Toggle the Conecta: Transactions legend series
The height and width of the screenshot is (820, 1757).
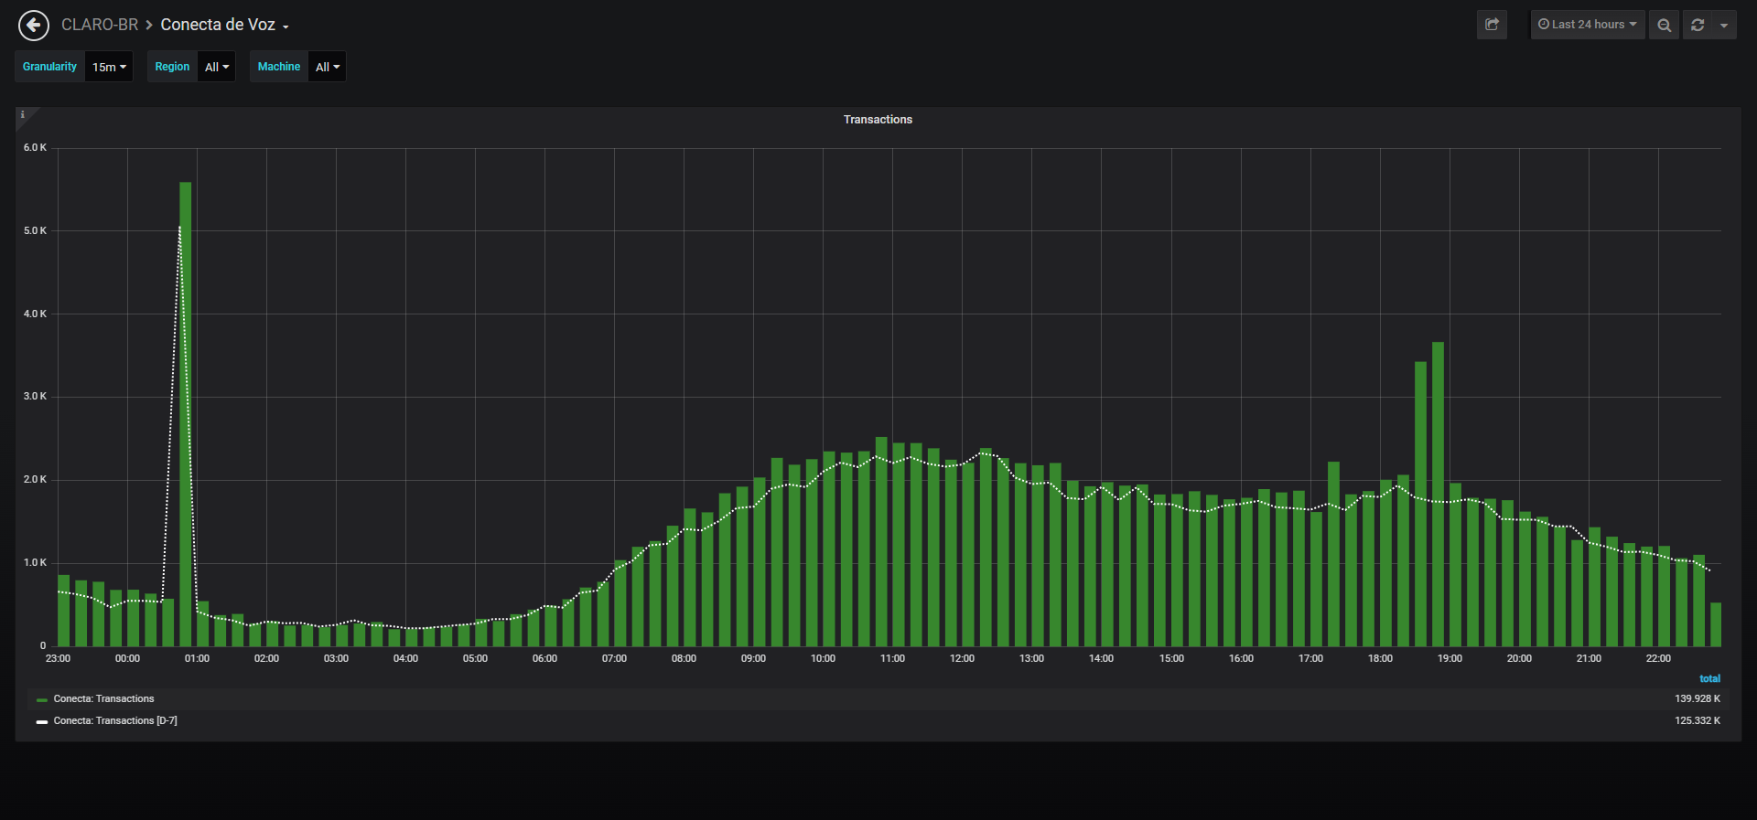[103, 699]
